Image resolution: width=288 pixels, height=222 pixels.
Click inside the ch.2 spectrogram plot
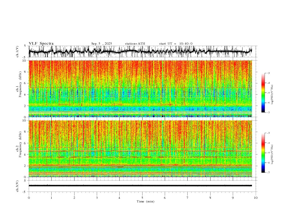[x=140, y=149]
